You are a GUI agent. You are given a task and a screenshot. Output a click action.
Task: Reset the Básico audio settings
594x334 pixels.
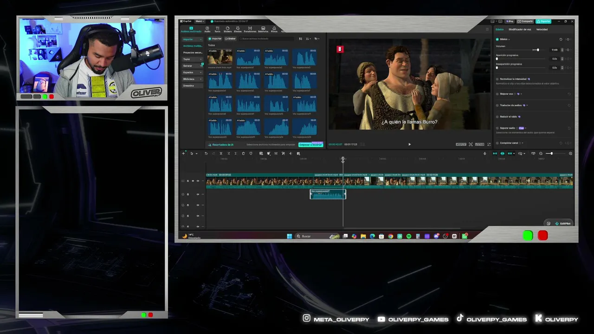561,39
